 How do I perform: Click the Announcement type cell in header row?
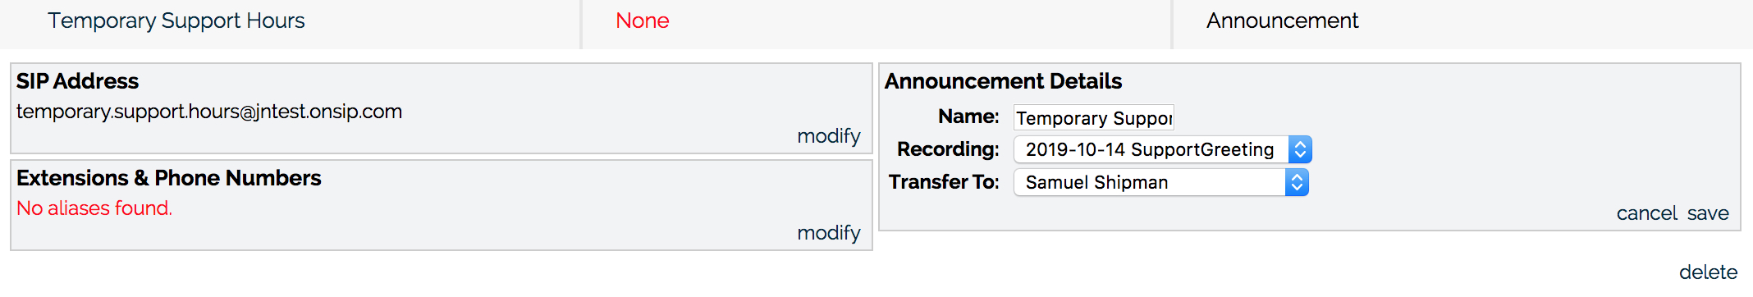pos(1282,21)
